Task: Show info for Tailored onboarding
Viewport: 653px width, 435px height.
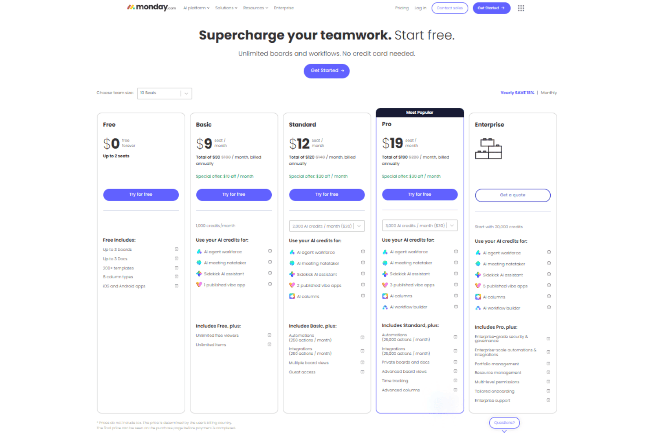Action: click(548, 391)
